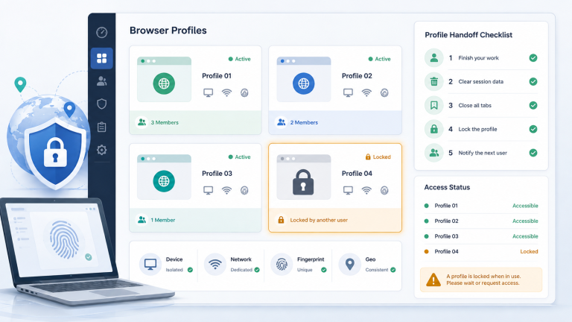This screenshot has width=572, height=322.
Task: Click the Fingerprint icon in bottom bar
Action: click(x=282, y=265)
